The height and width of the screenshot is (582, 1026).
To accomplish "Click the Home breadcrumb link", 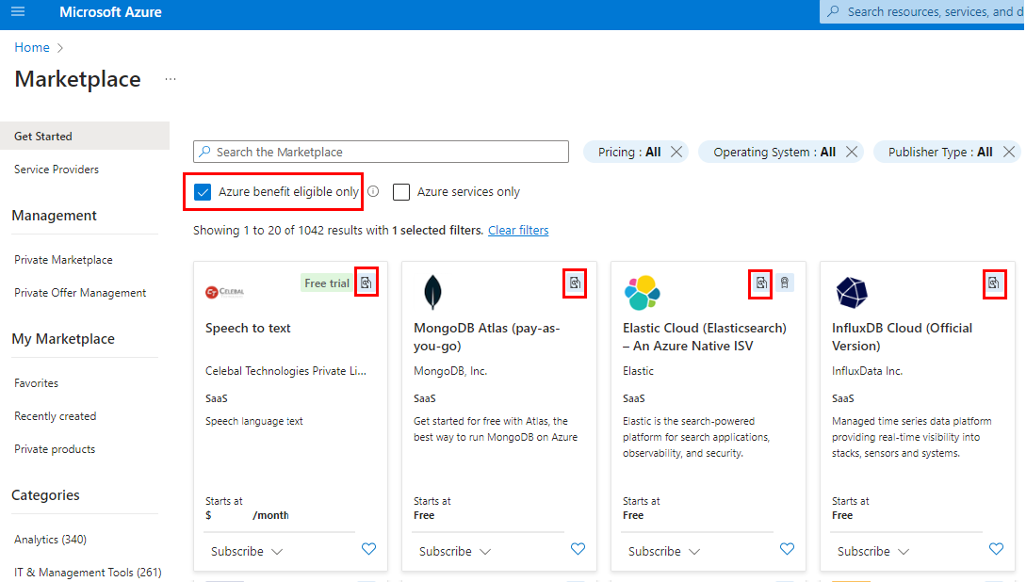I will coord(31,47).
